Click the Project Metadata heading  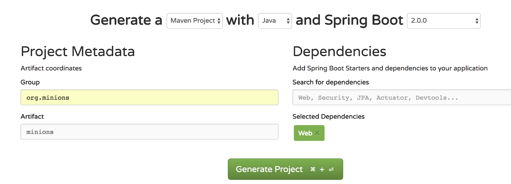coord(78,52)
